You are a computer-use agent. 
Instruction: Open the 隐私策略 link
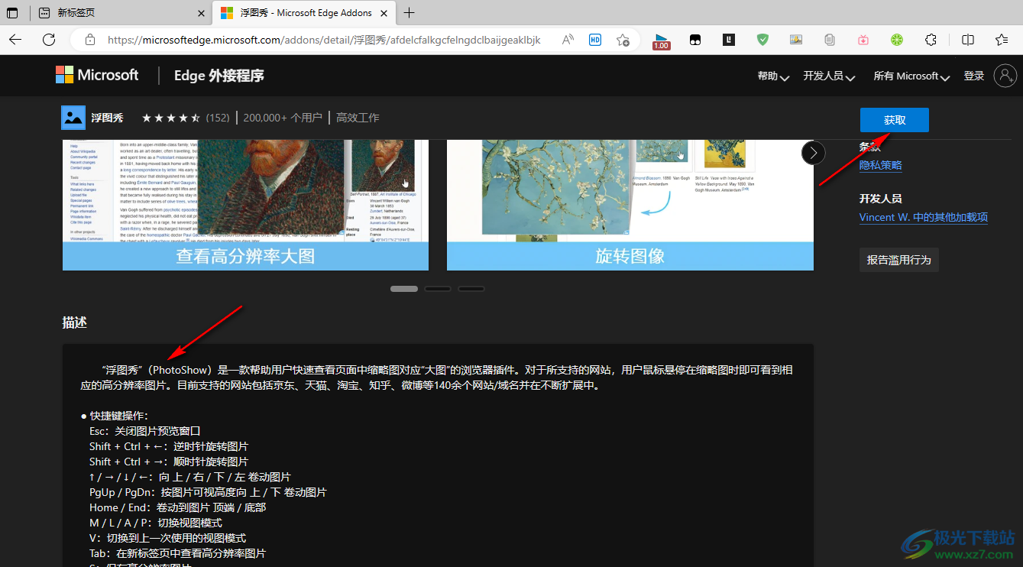[x=881, y=165]
